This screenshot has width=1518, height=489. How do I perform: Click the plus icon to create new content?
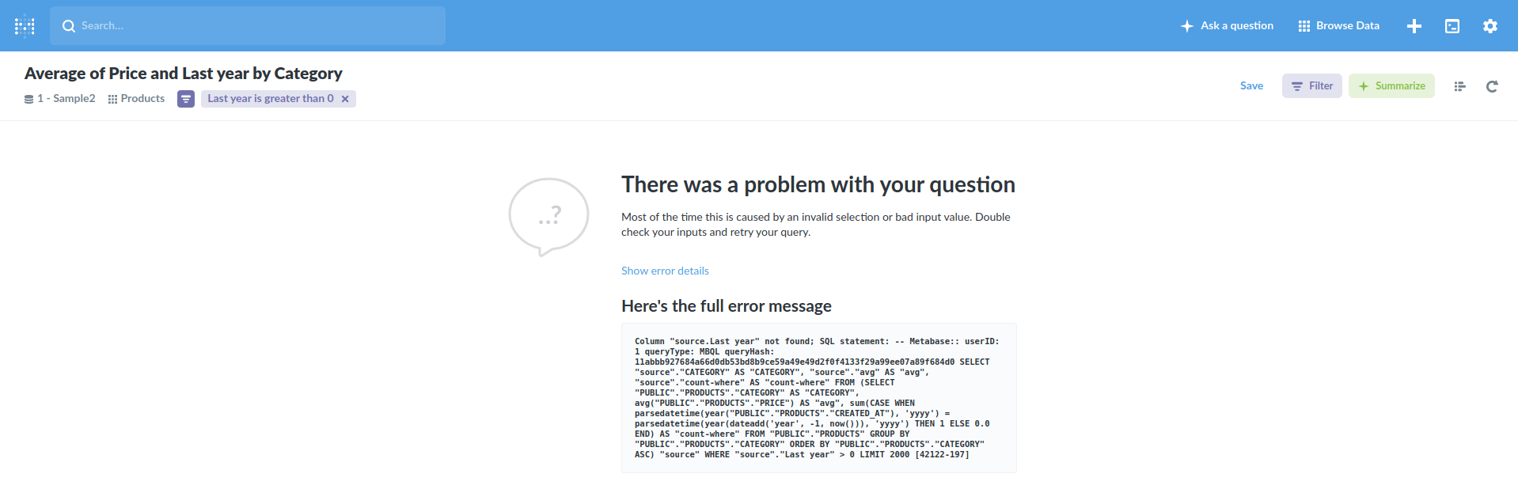coord(1414,25)
